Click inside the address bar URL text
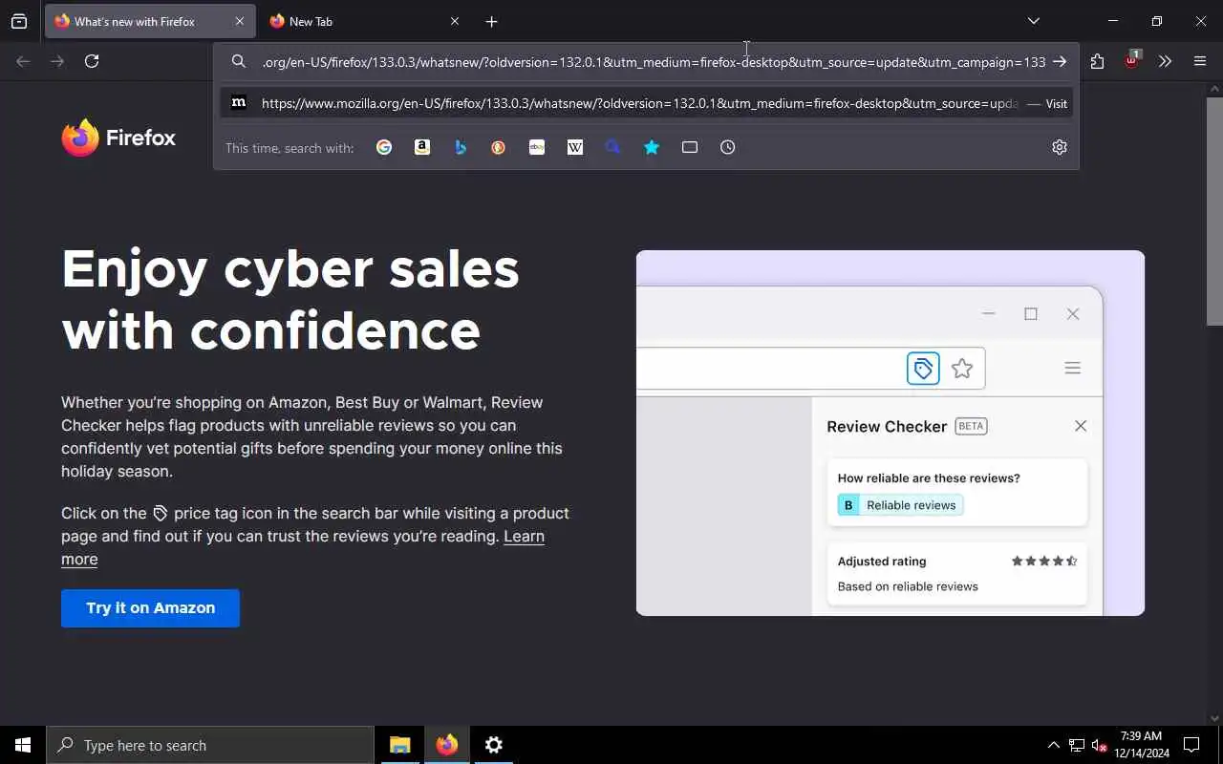Viewport: 1223px width, 764px height. [x=654, y=62]
